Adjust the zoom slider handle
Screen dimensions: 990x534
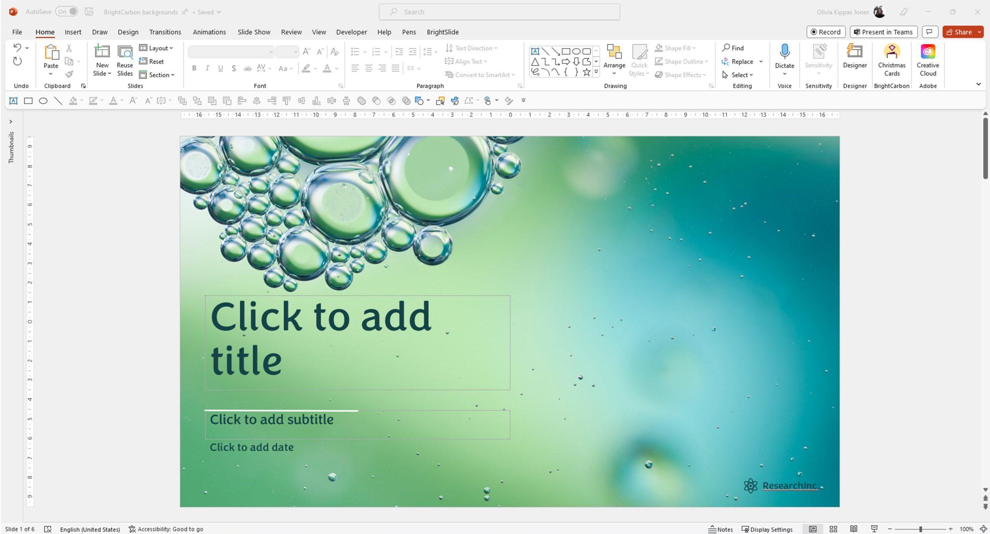pyautogui.click(x=920, y=529)
